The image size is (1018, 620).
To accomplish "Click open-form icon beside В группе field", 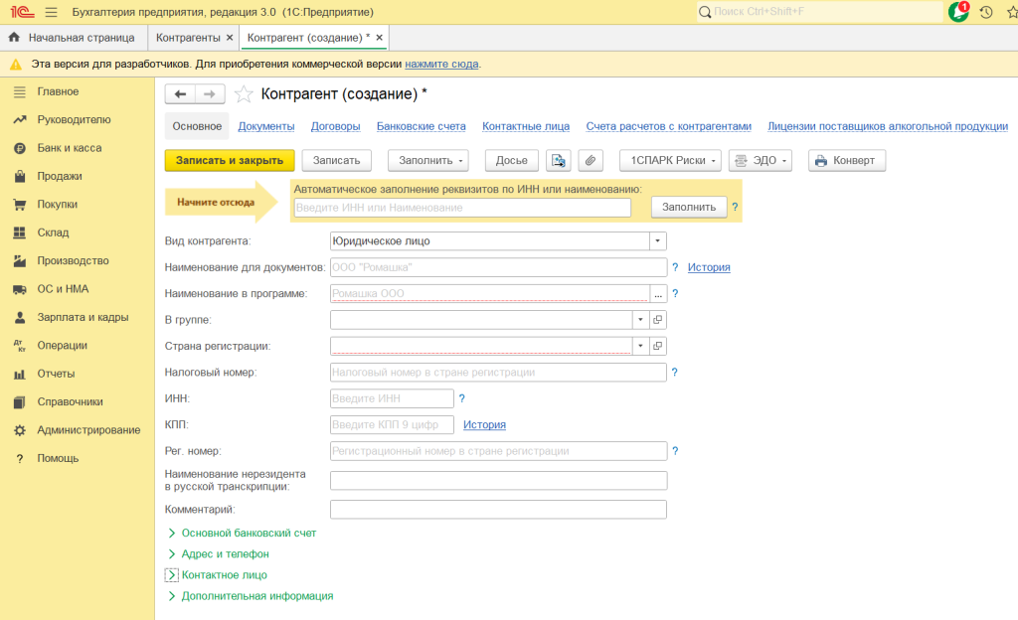I will coord(657,320).
